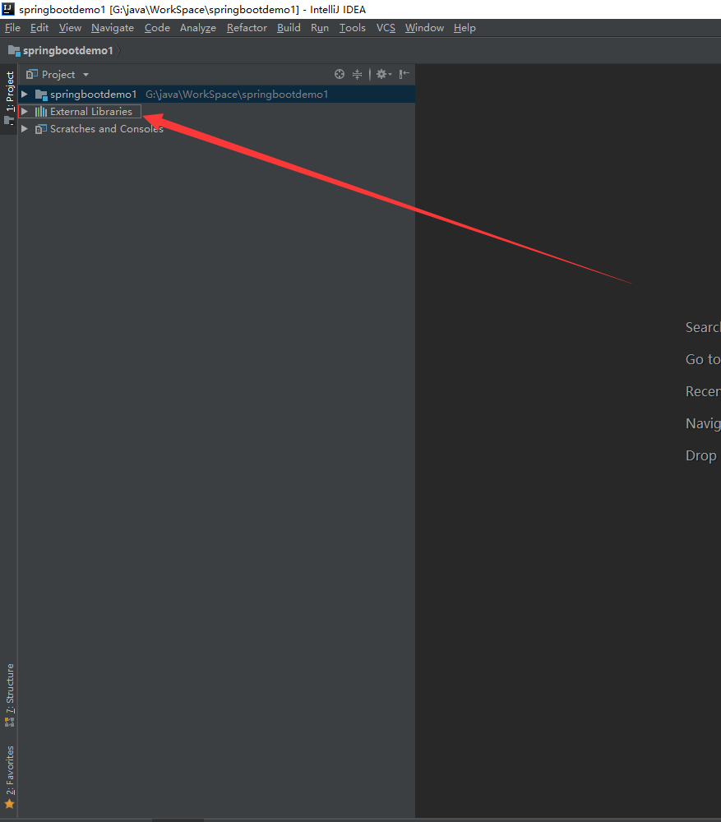Click the Structure tab icon

[9, 722]
